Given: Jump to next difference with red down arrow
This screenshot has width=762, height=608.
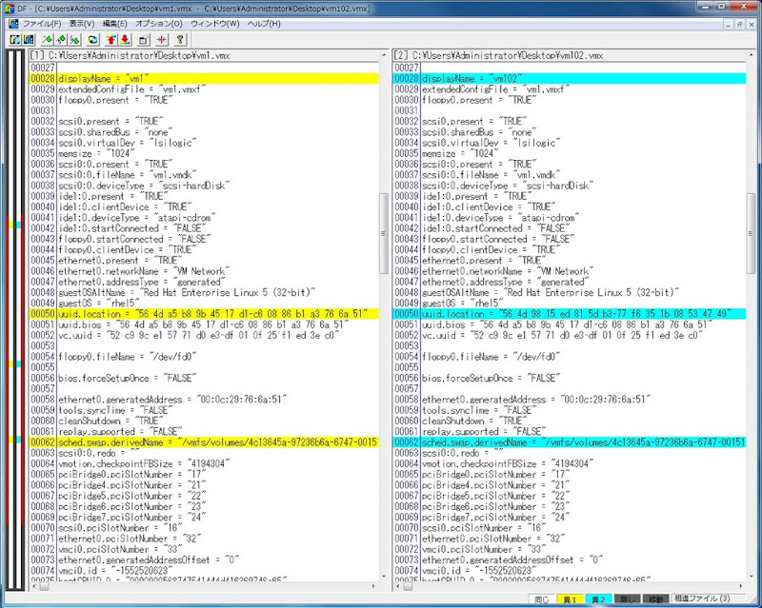Looking at the screenshot, I should 124,40.
